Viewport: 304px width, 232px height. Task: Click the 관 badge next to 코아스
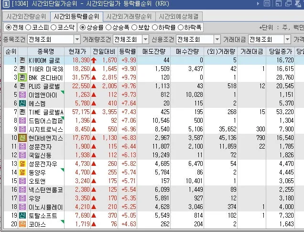pos(22,224)
